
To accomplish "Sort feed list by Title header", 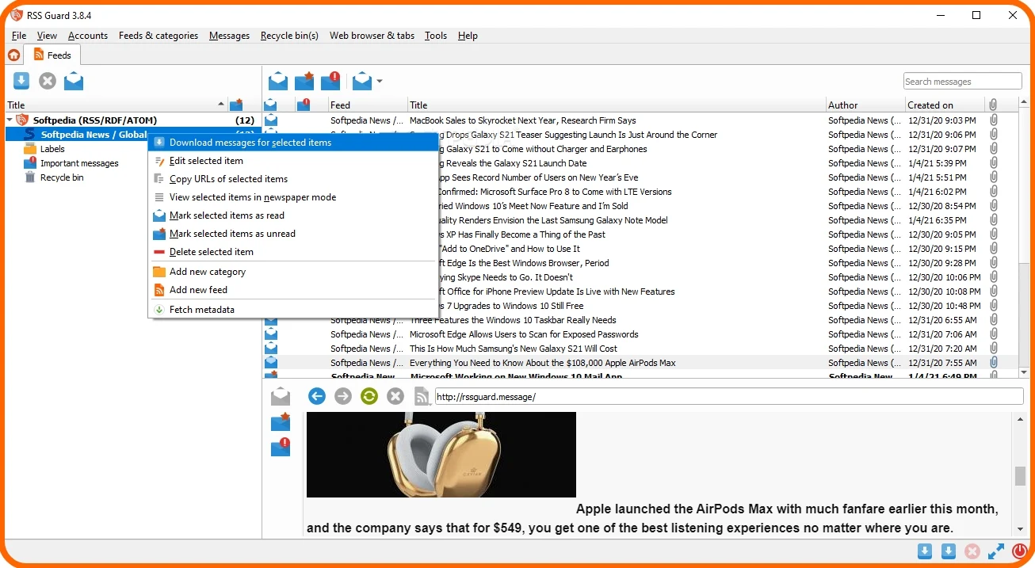I will (116, 105).
